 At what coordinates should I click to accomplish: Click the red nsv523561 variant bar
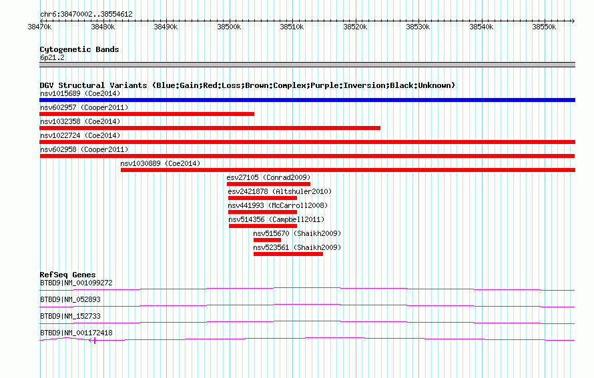[x=288, y=254]
